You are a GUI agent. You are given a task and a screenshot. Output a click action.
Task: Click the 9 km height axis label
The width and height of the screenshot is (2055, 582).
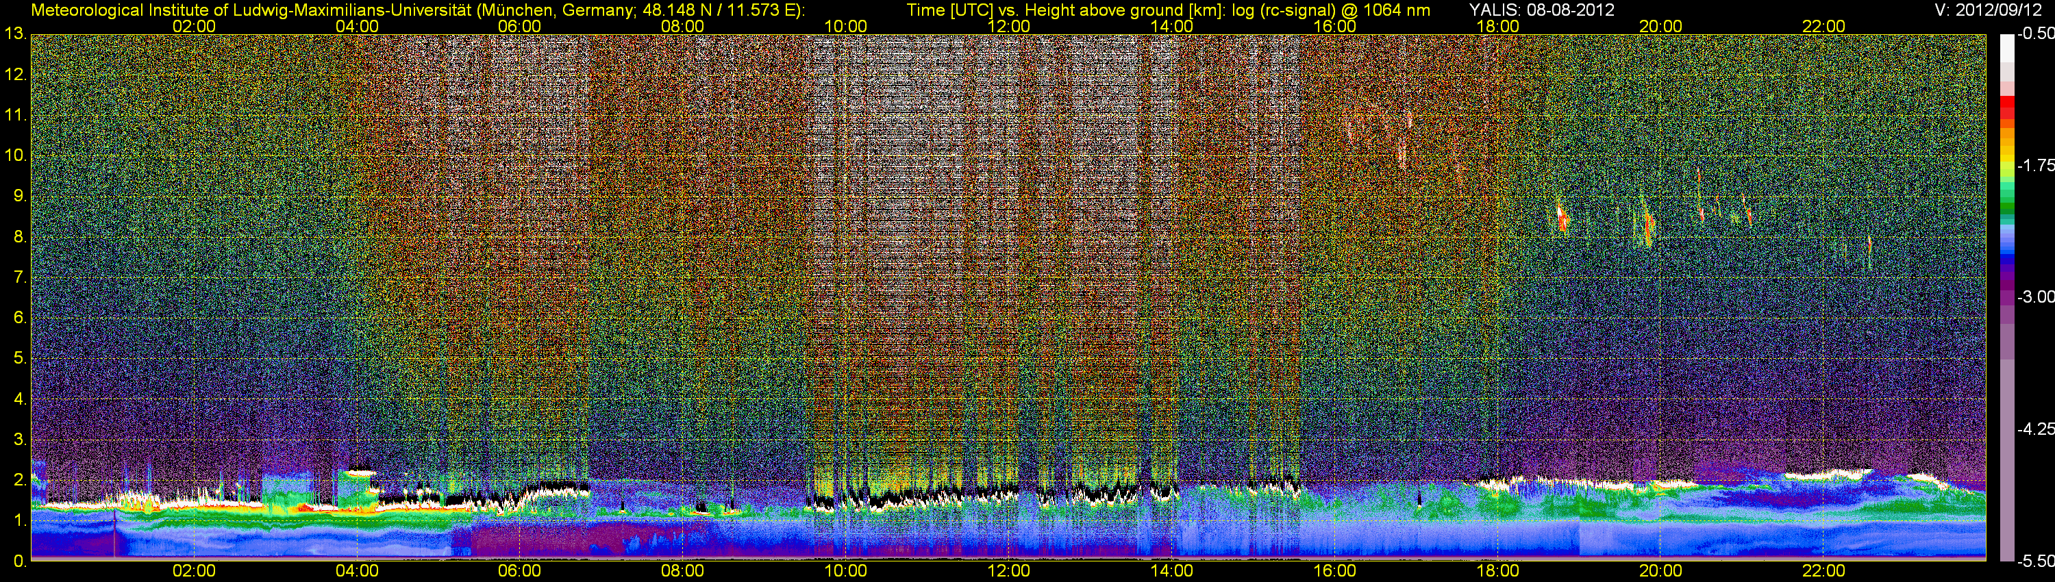19,196
